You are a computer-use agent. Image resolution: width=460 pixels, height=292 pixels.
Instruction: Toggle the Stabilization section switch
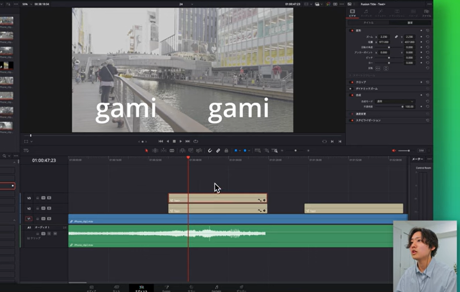(x=352, y=120)
